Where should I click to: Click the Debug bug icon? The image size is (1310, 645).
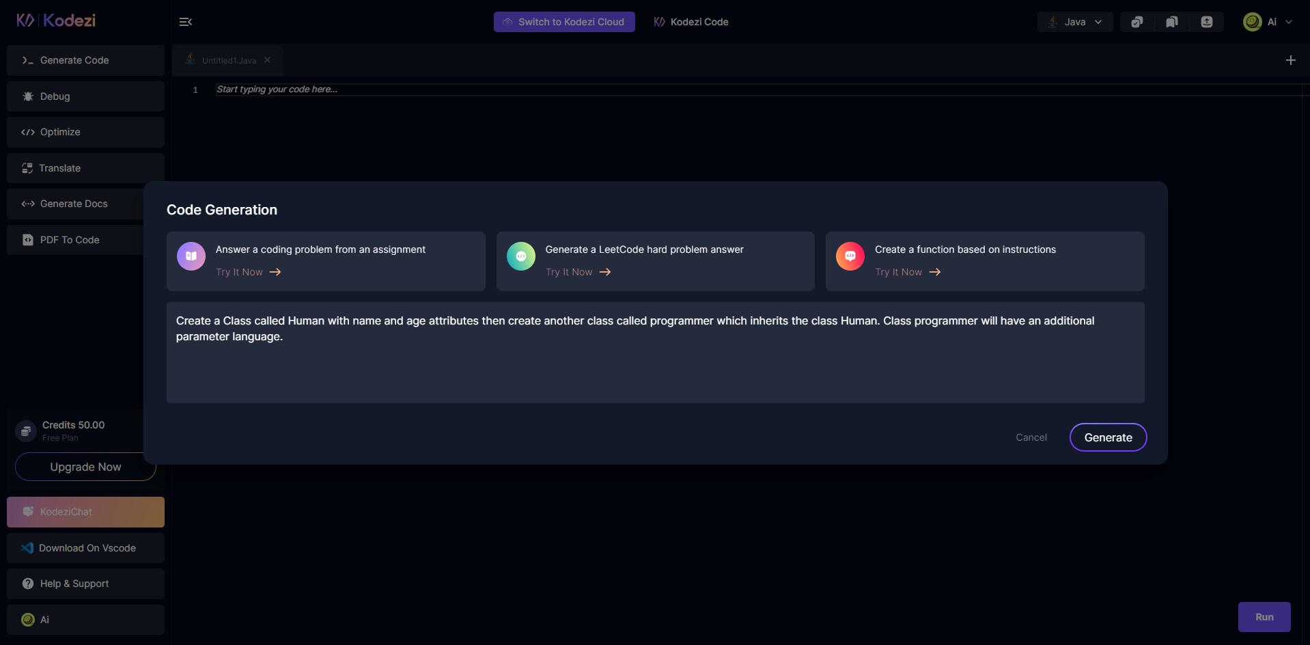[28, 96]
